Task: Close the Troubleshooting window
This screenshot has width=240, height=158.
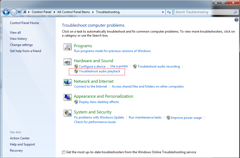Action: point(233,2)
